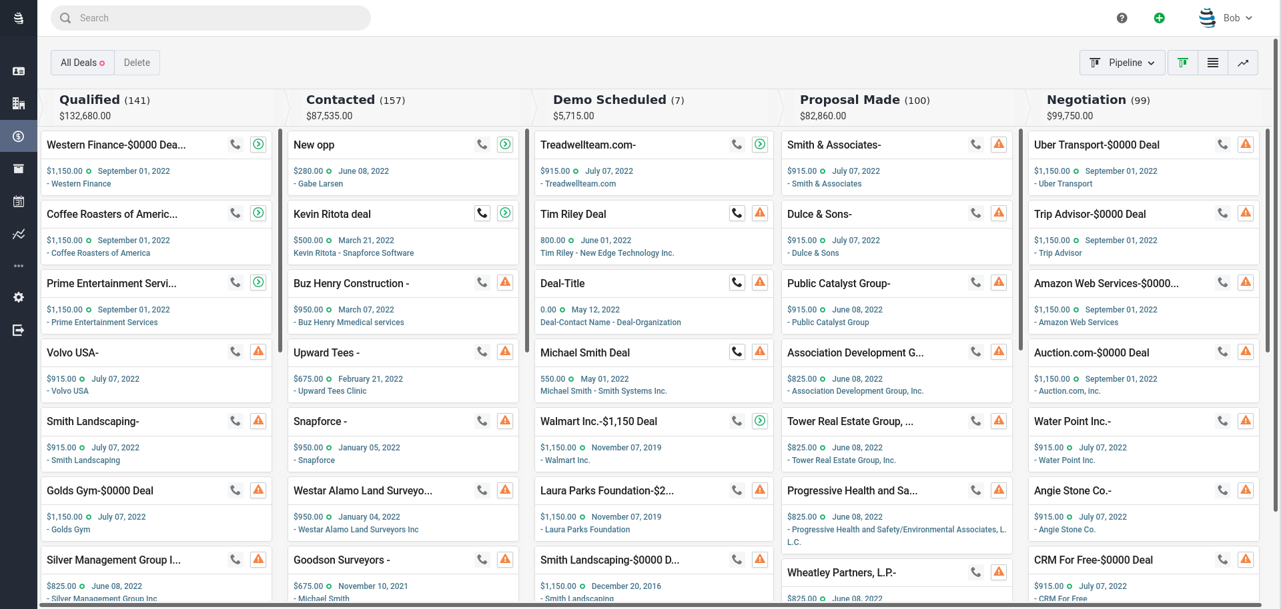Open overdue alert icon on Uber Transport deal
The width and height of the screenshot is (1281, 609).
1246,144
